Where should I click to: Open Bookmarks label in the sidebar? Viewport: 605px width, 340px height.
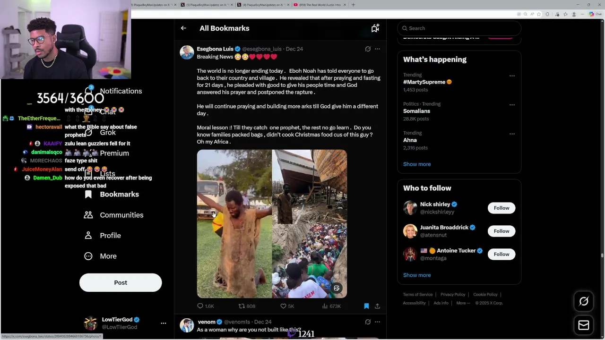coord(119,194)
